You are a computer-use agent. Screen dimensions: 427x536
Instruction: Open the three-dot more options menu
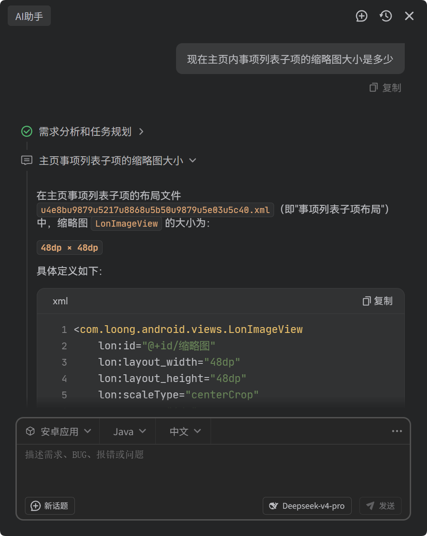pos(397,431)
